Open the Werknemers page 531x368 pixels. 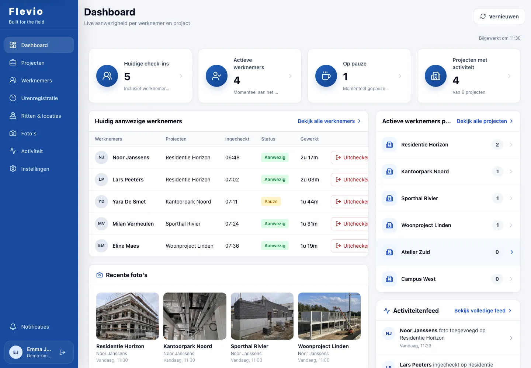(x=39, y=80)
